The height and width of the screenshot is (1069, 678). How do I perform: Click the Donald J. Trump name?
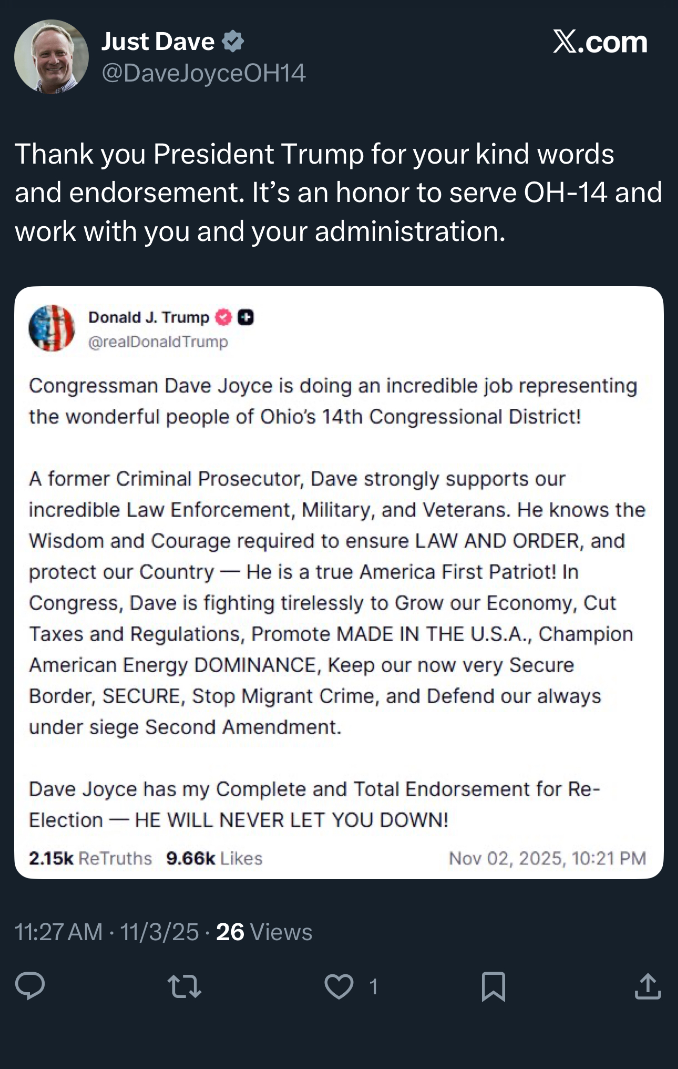point(149,317)
